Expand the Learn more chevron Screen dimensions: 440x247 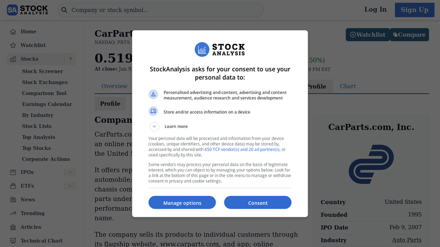155,126
